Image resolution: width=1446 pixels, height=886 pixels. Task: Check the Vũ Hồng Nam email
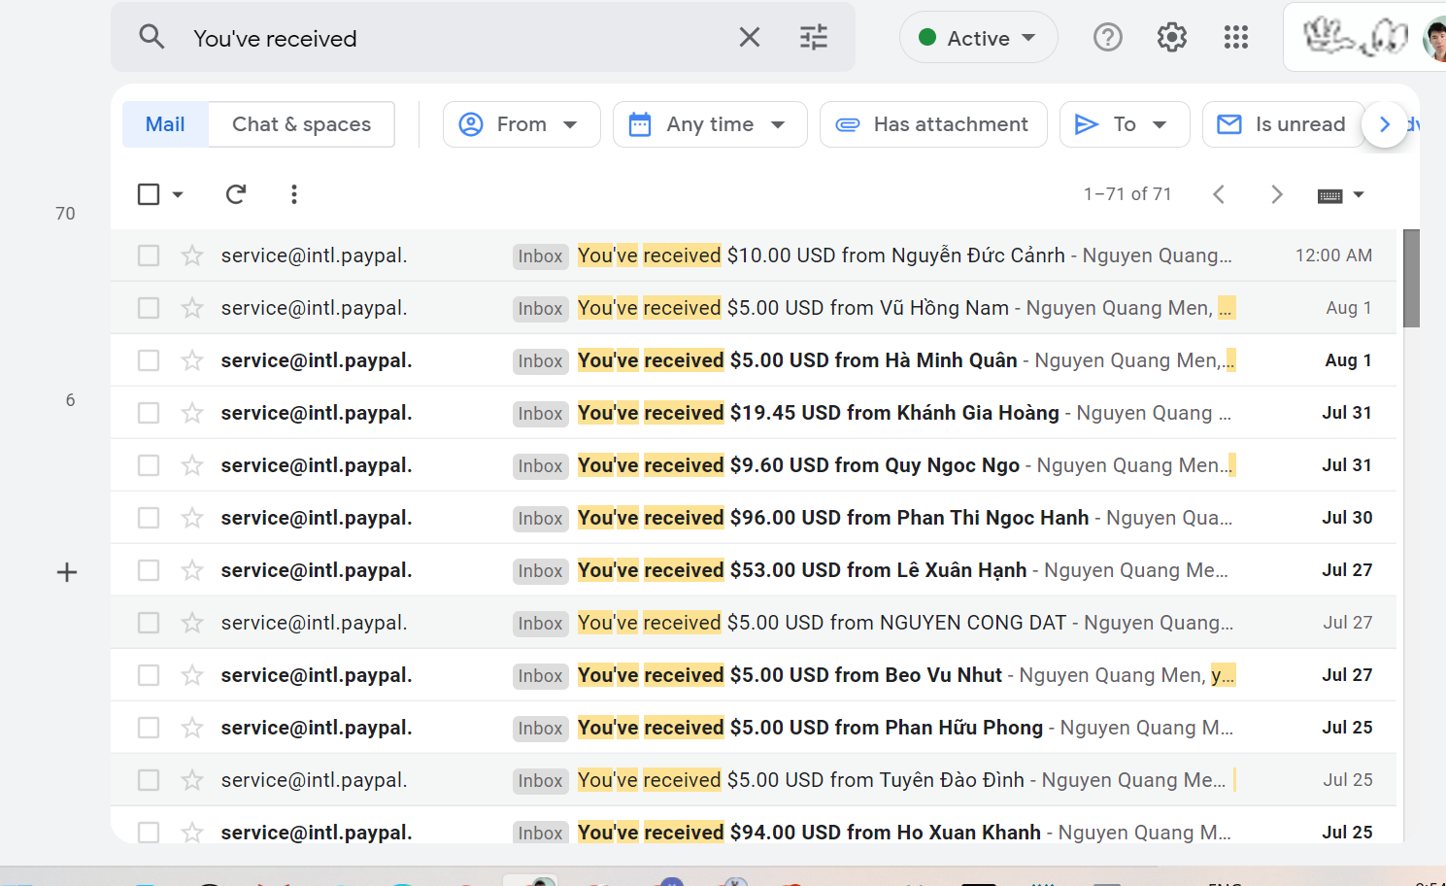tap(149, 308)
